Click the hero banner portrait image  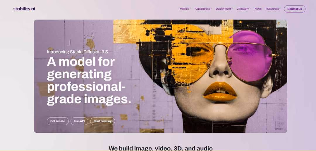click(x=160, y=76)
